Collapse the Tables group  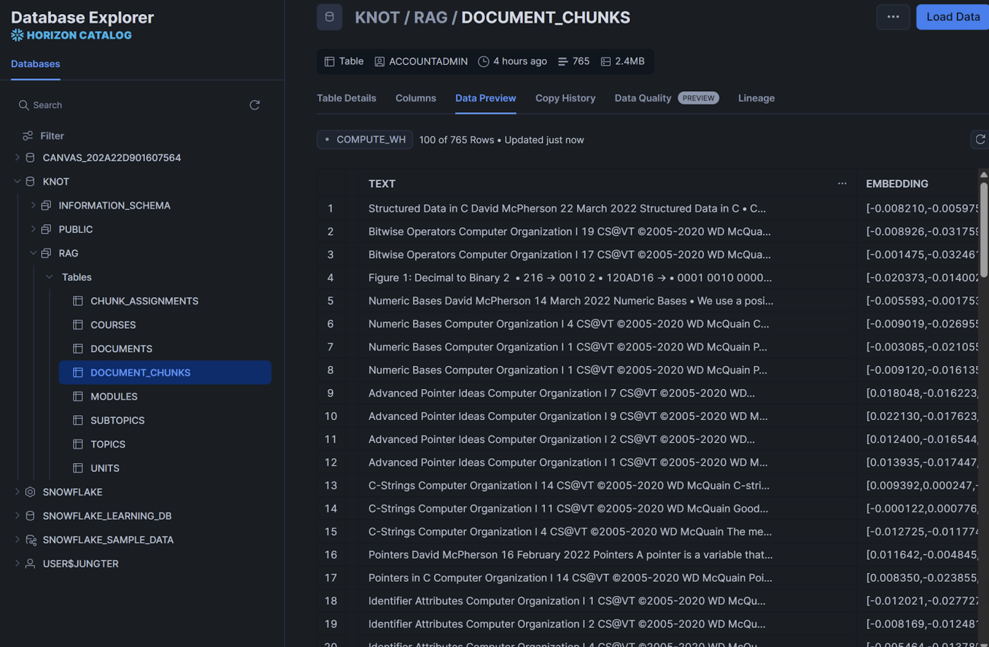click(49, 277)
